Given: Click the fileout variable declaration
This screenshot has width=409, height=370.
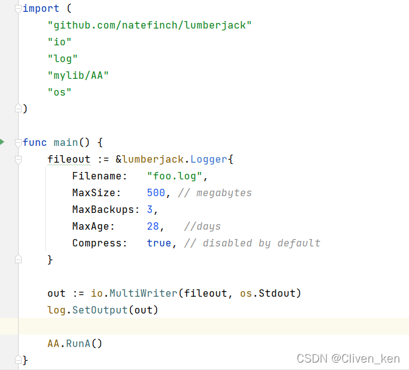Looking at the screenshot, I should pyautogui.click(x=69, y=159).
